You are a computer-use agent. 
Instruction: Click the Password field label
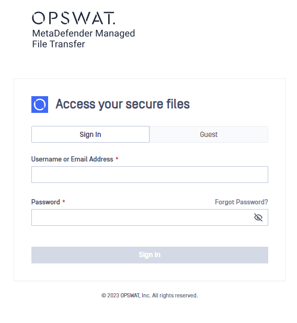(45, 202)
